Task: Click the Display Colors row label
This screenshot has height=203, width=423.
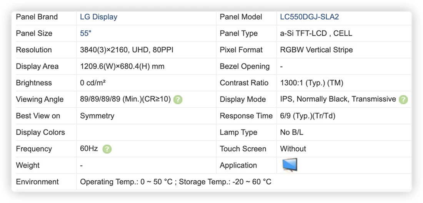Action: (x=40, y=132)
